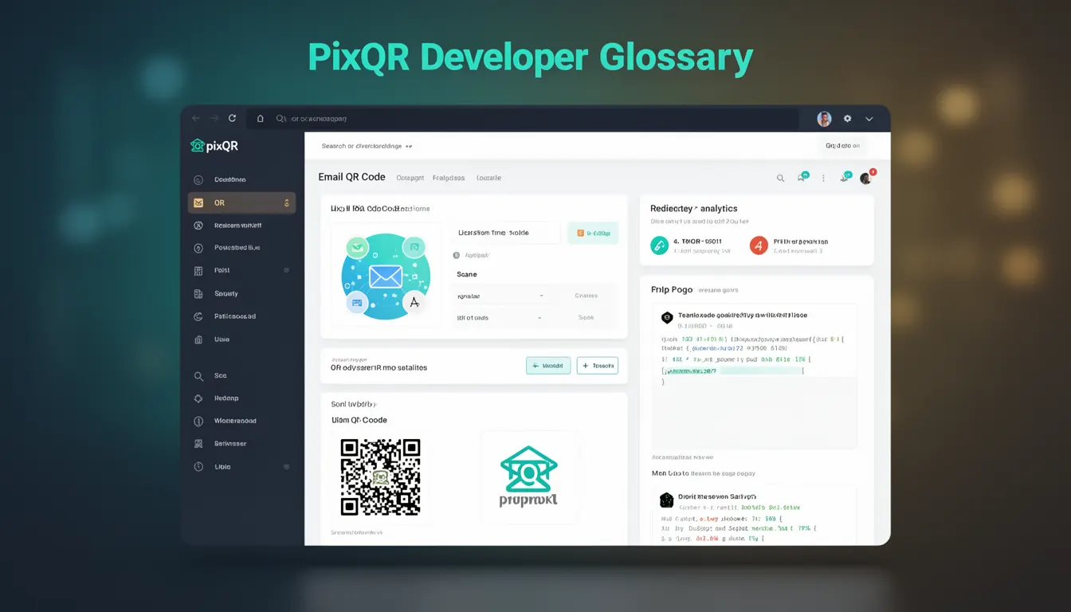Click the teal button with orange icon
1071x612 pixels.
[593, 233]
